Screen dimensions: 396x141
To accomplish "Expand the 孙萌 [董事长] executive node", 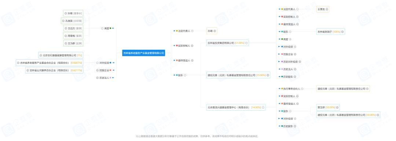I will tap(66, 14).
